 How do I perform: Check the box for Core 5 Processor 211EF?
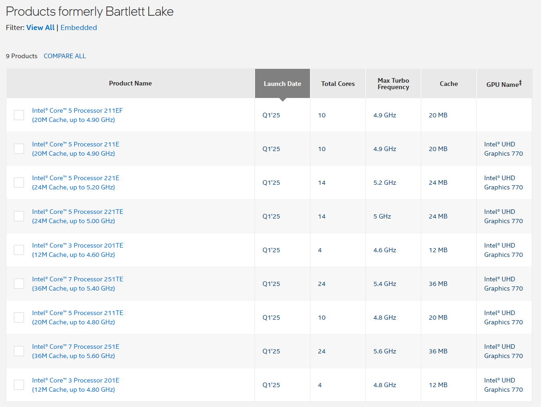pos(19,115)
